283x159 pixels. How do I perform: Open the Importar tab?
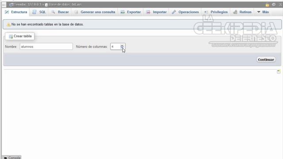[156, 12]
